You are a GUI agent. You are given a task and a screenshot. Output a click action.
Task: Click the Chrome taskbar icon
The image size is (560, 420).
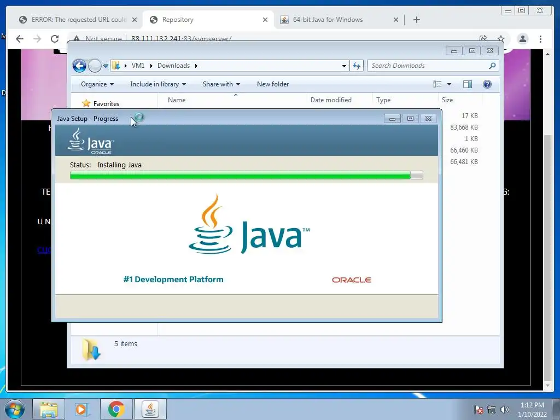[116, 409]
